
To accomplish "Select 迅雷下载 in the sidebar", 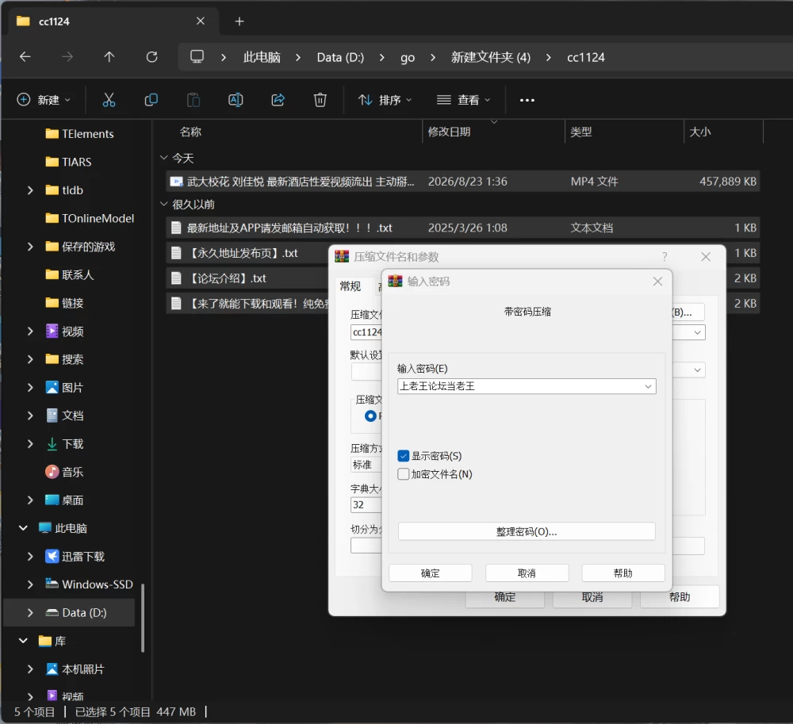I will pos(83,557).
